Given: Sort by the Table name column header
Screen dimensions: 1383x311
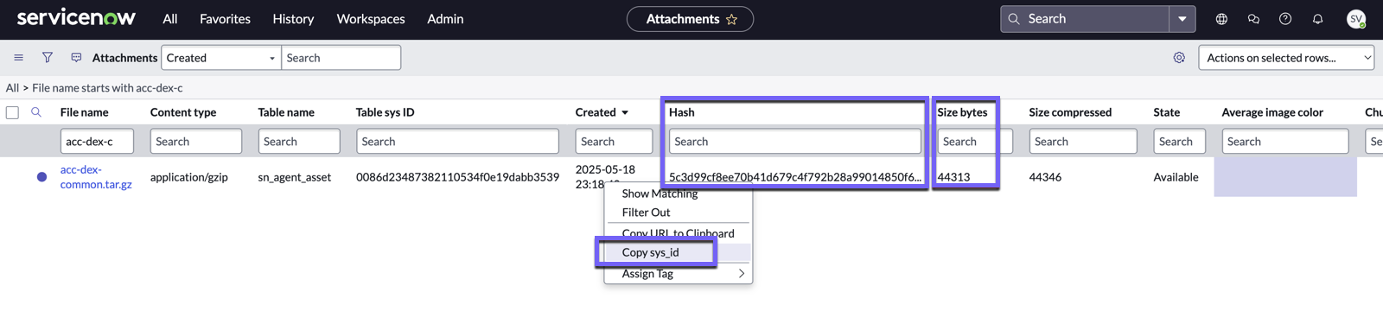Looking at the screenshot, I should [286, 112].
